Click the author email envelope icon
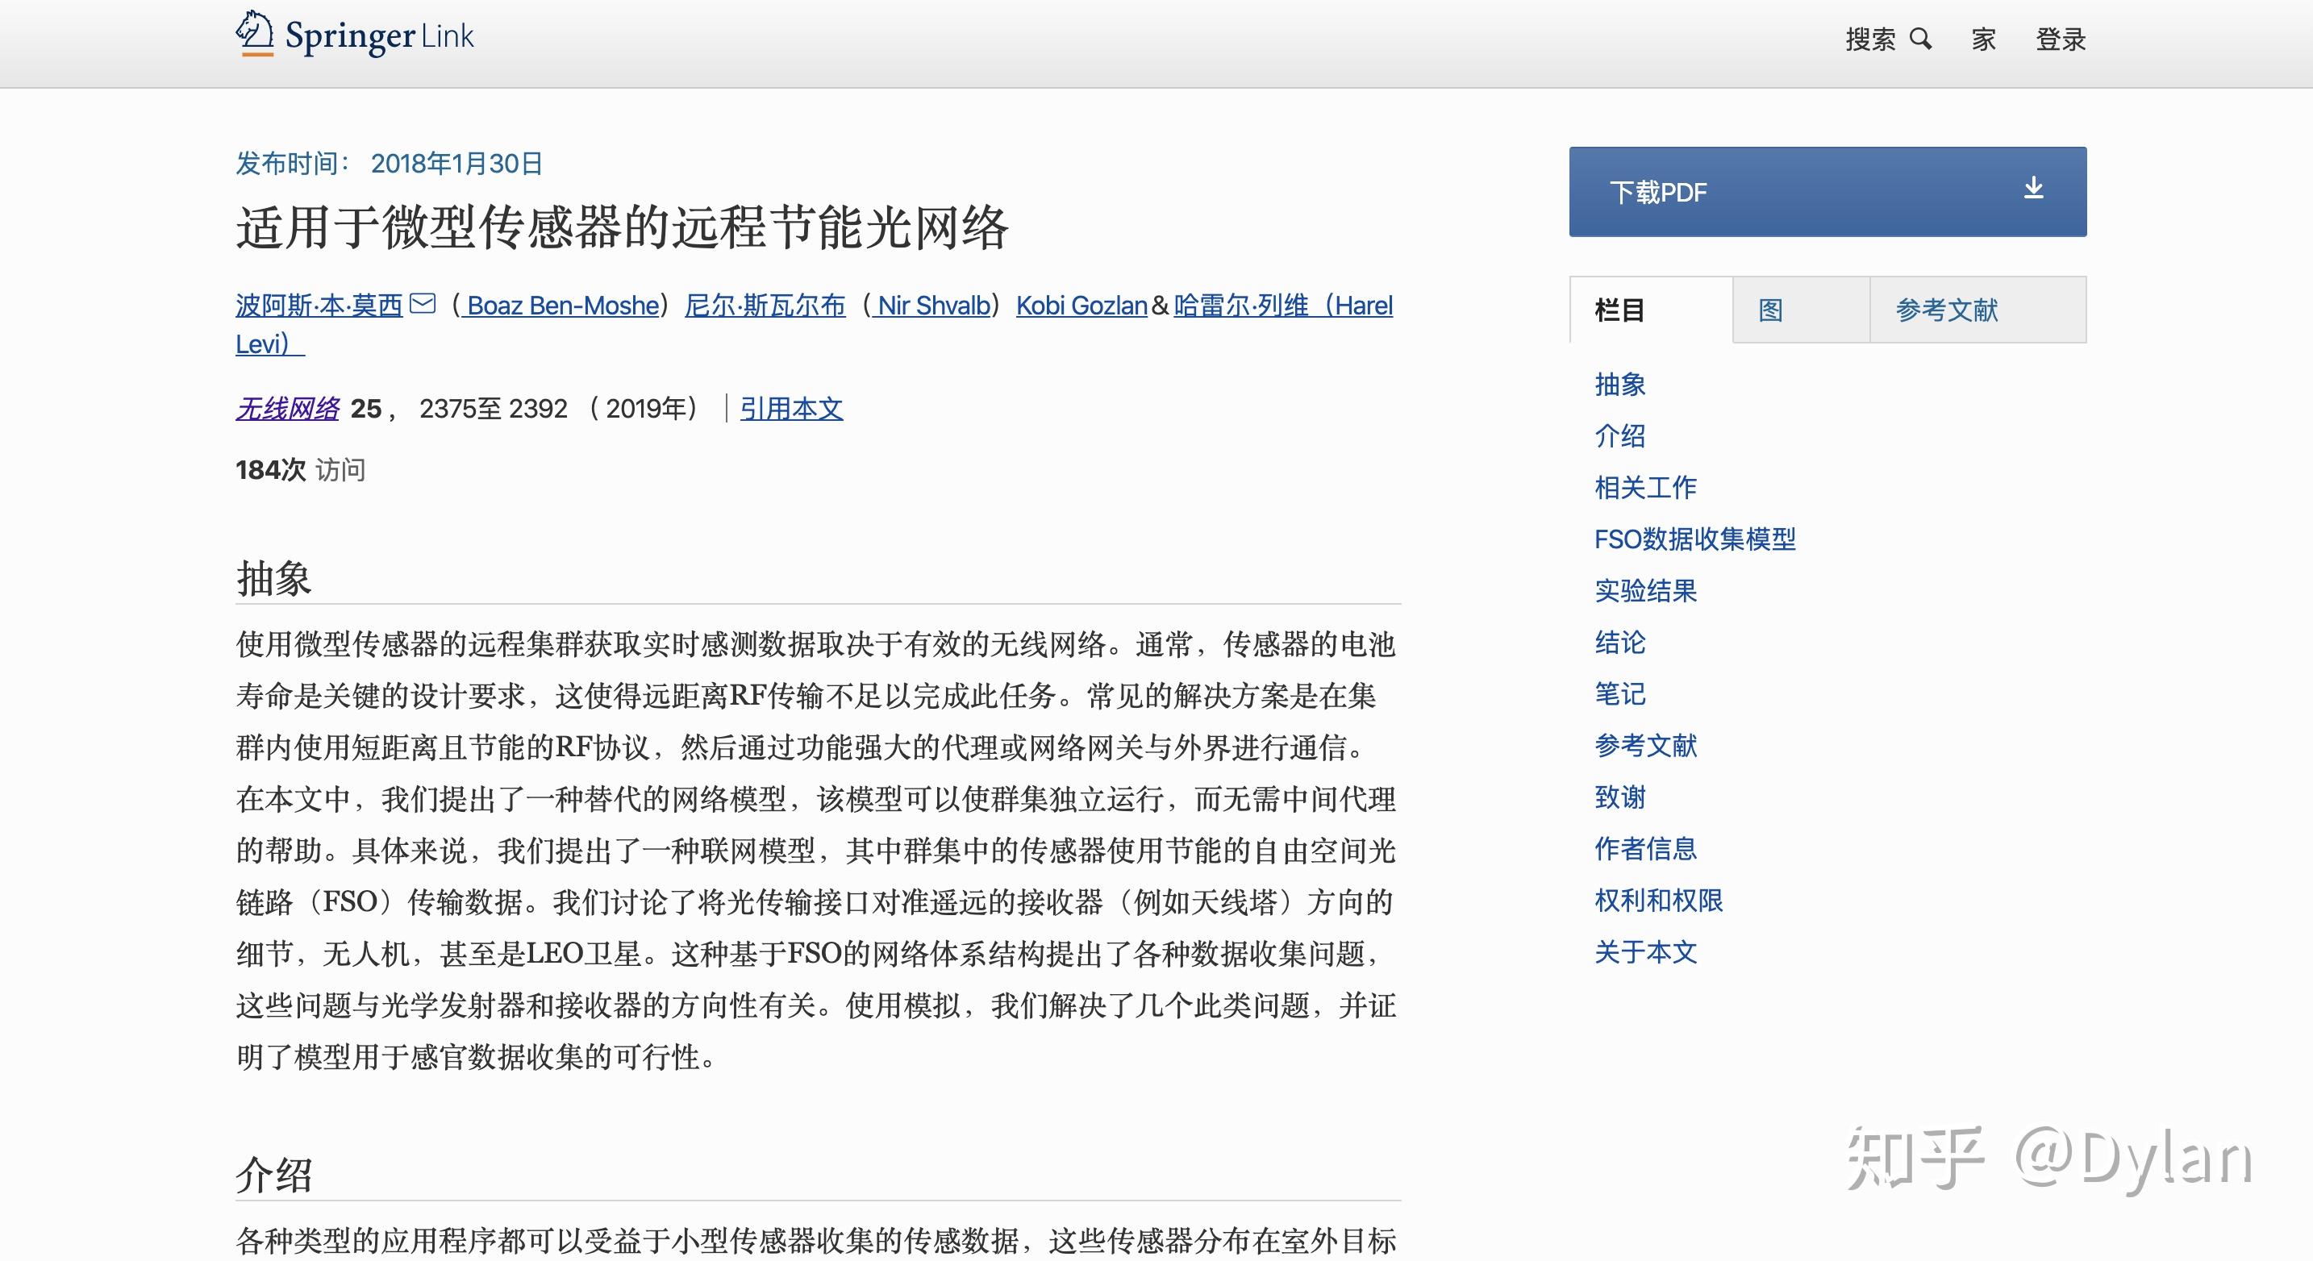Viewport: 2313px width, 1261px height. click(x=422, y=304)
